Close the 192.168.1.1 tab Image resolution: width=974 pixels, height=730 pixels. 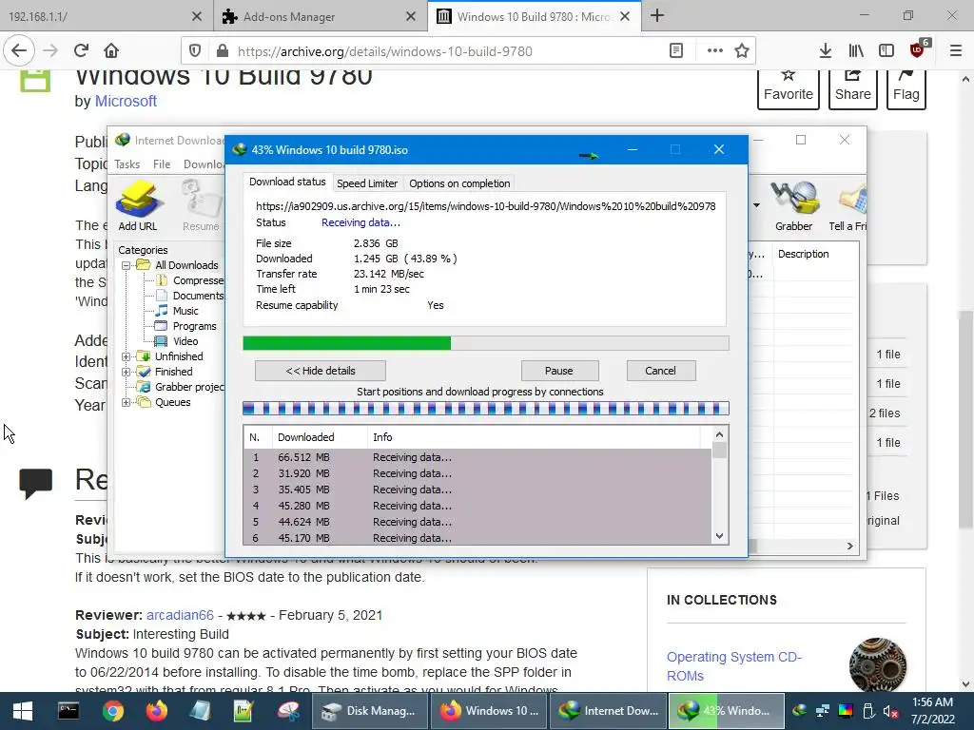(x=196, y=17)
